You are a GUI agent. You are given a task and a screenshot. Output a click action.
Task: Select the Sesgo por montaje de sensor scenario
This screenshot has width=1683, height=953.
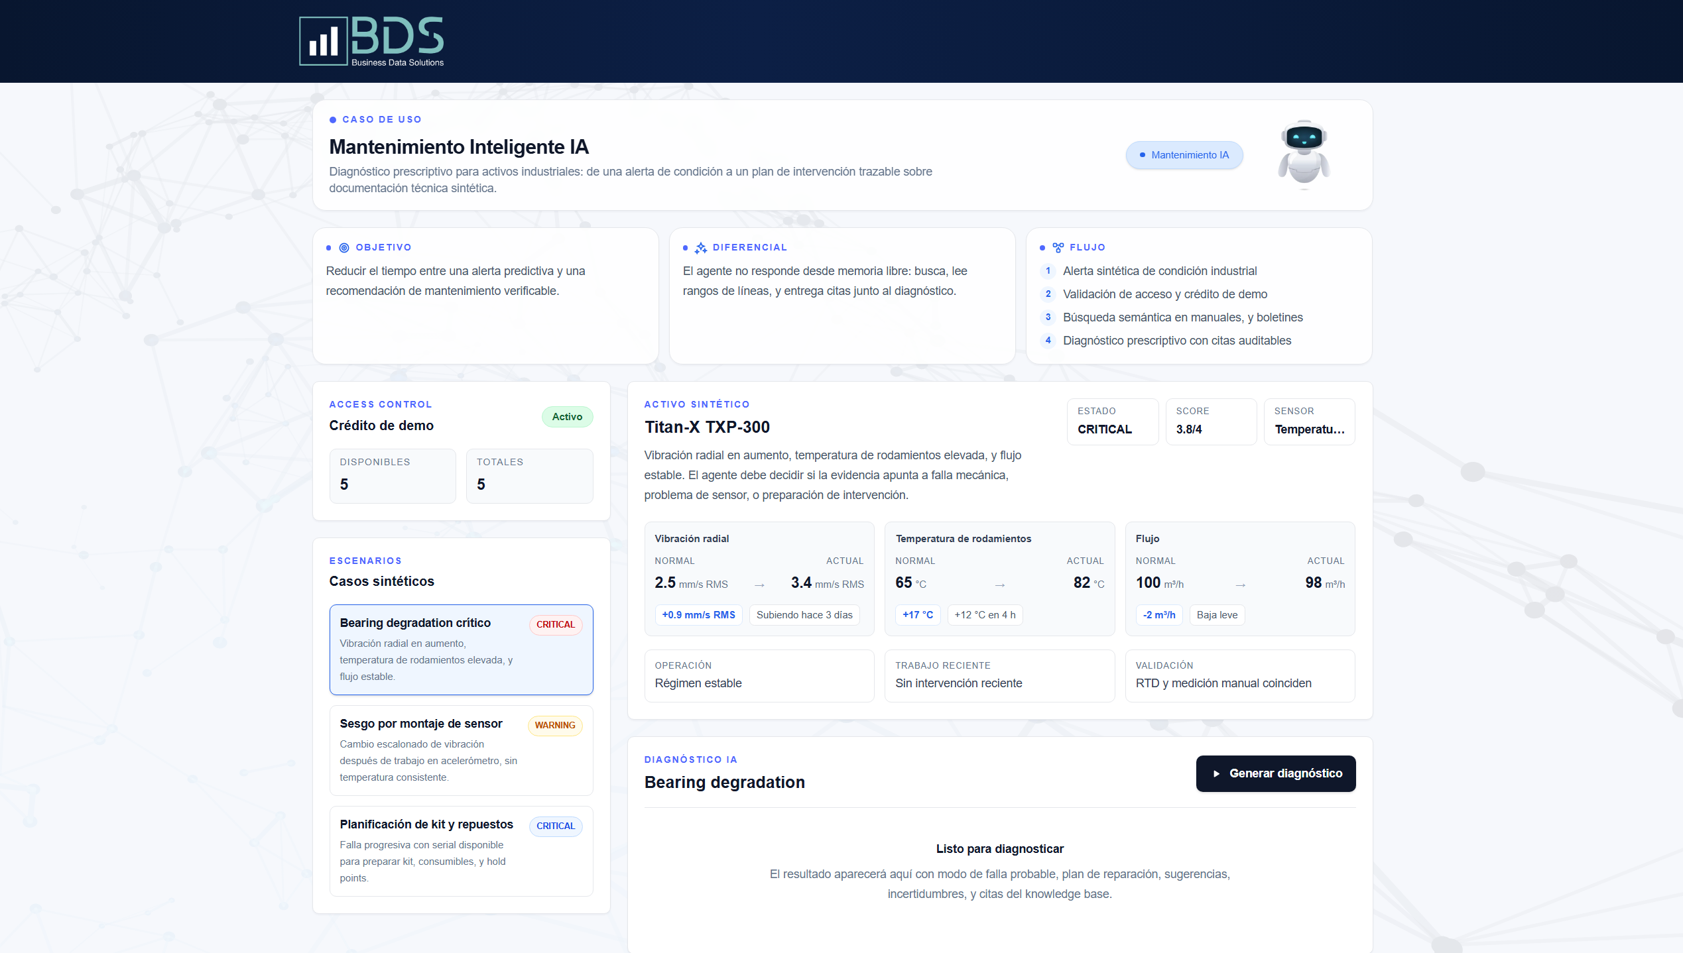point(462,750)
